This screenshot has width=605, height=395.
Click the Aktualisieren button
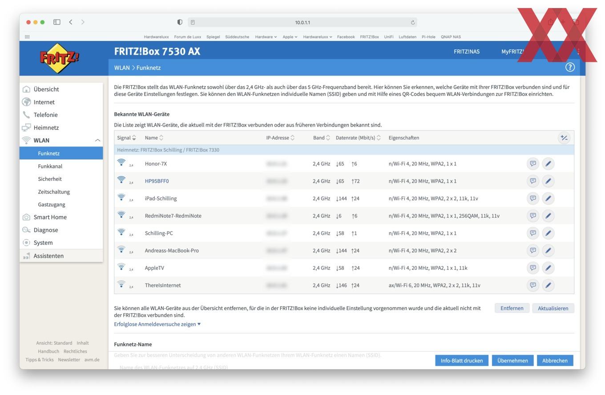[x=553, y=308]
